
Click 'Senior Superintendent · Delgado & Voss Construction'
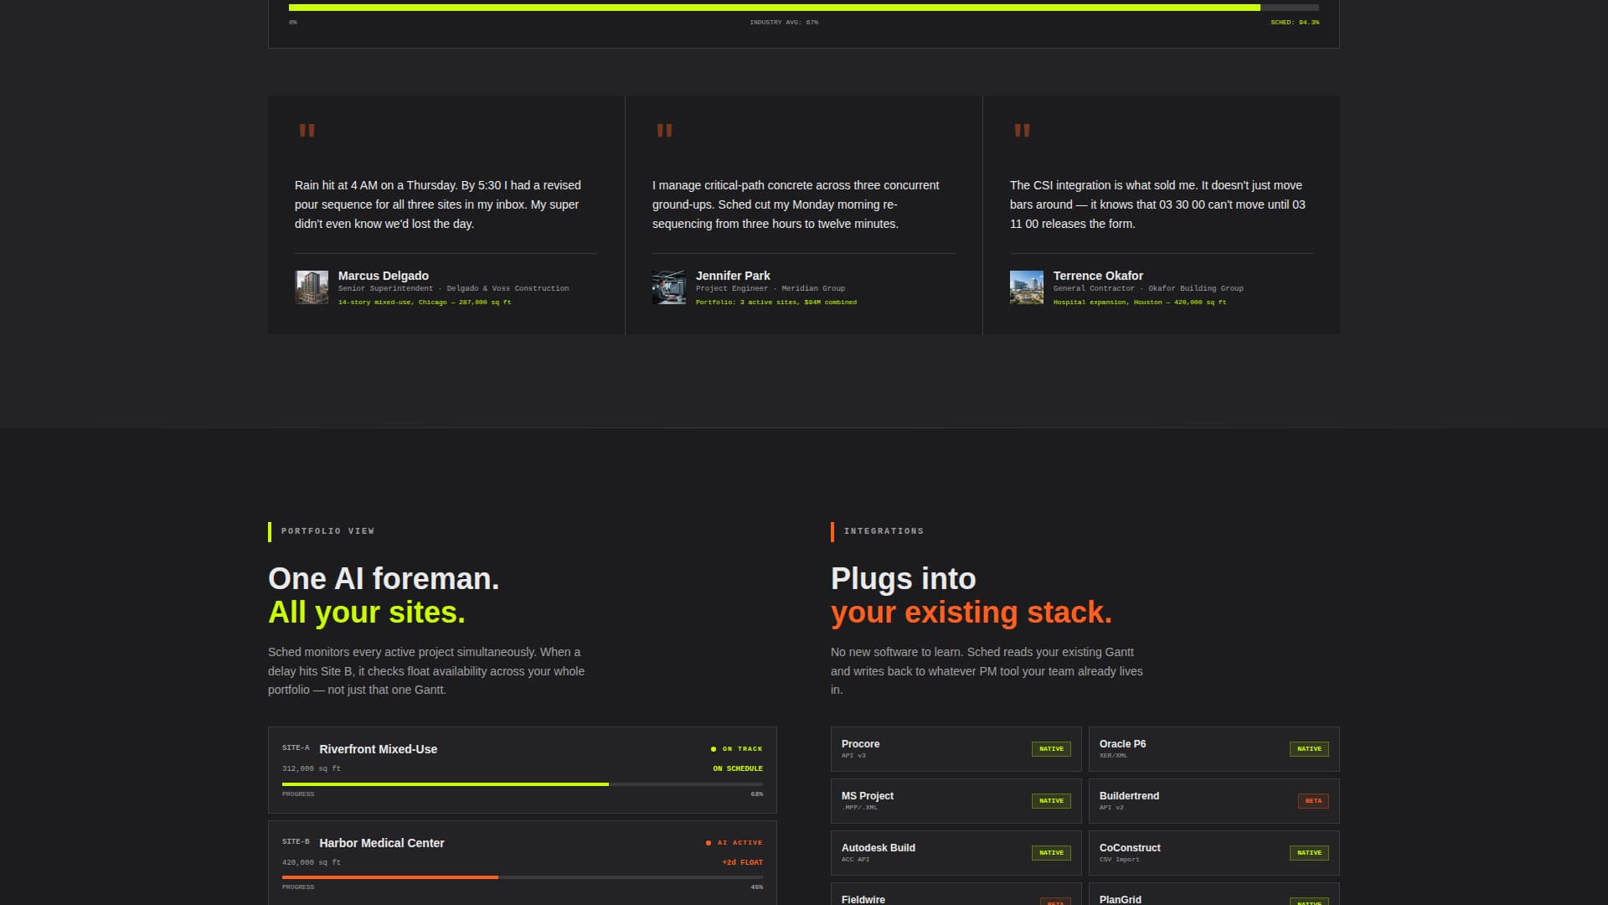pos(453,288)
